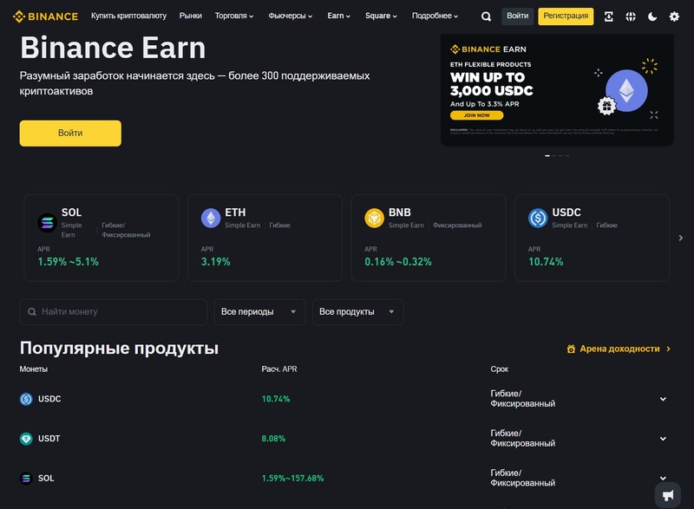Click the Arena gift icon
The height and width of the screenshot is (509, 694).
[571, 349]
